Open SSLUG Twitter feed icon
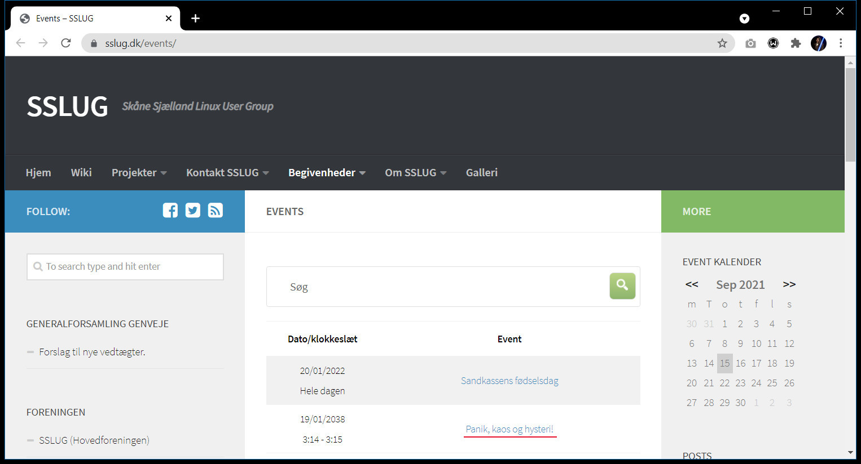The image size is (861, 464). pyautogui.click(x=193, y=211)
